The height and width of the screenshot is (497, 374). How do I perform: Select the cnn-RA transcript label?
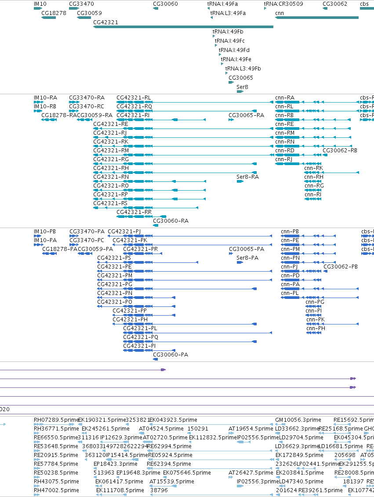click(x=285, y=97)
